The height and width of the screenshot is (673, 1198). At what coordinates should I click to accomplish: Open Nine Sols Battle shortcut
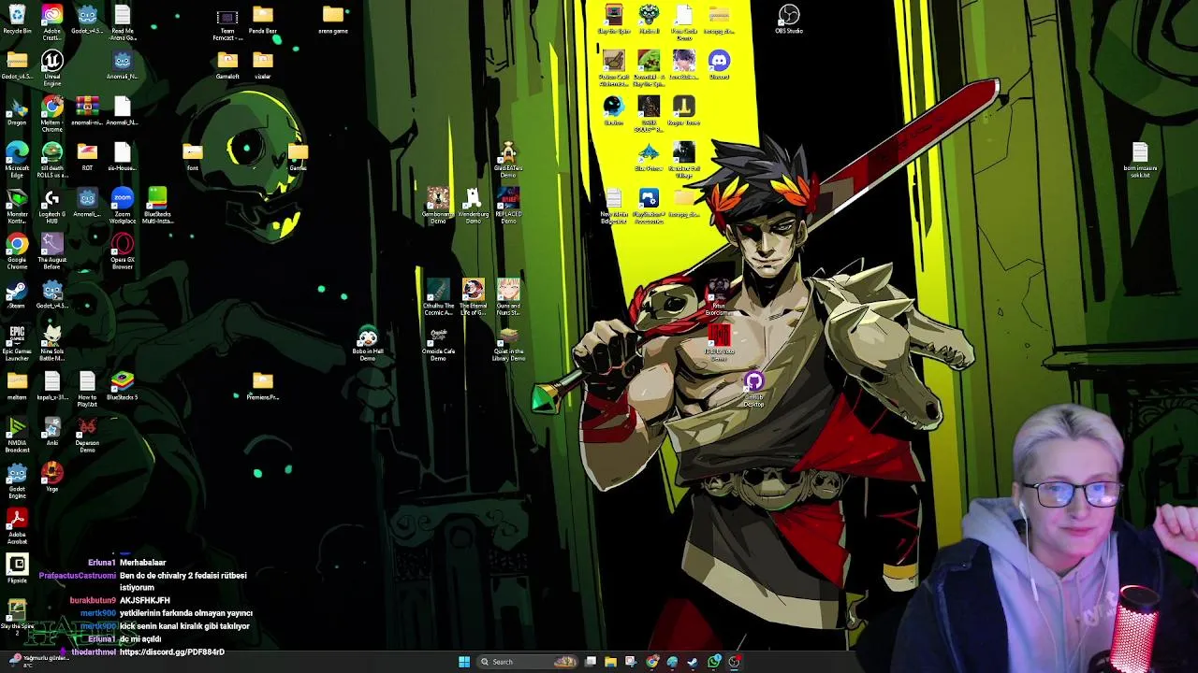coord(52,343)
